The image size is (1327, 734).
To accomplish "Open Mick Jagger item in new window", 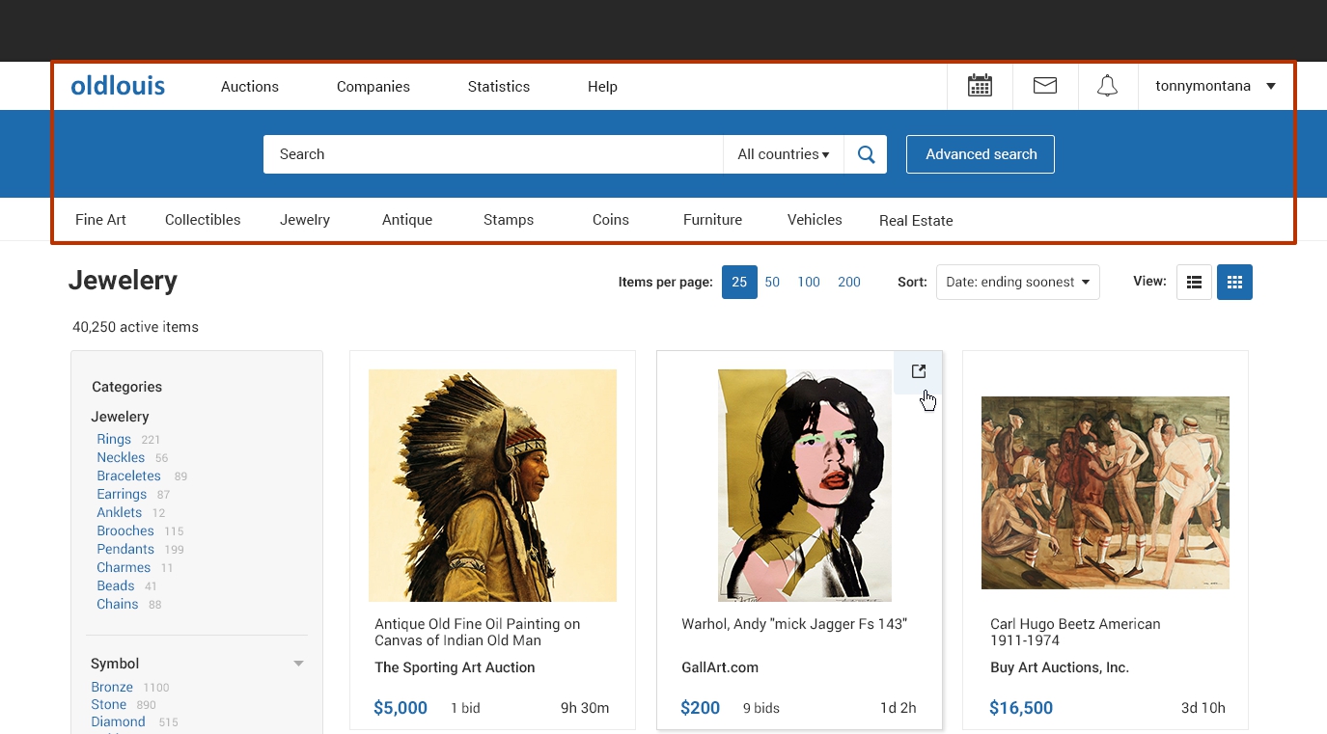I will coord(918,371).
